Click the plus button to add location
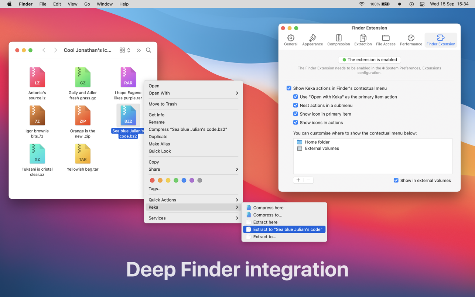This screenshot has height=297, width=475. point(298,180)
